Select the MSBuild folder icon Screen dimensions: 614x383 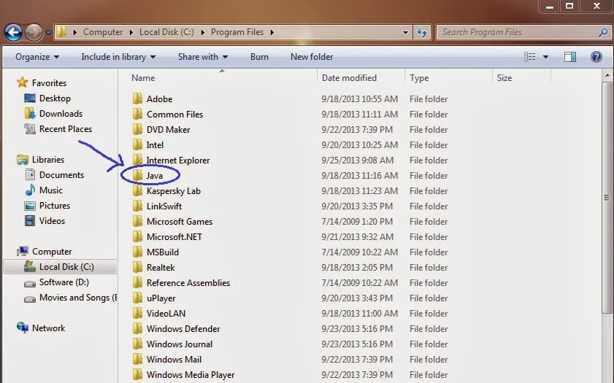(137, 252)
